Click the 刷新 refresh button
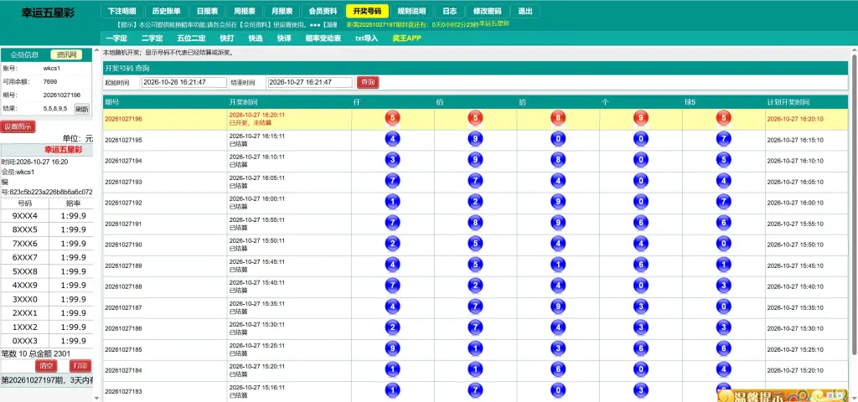858x402 pixels. [82, 109]
